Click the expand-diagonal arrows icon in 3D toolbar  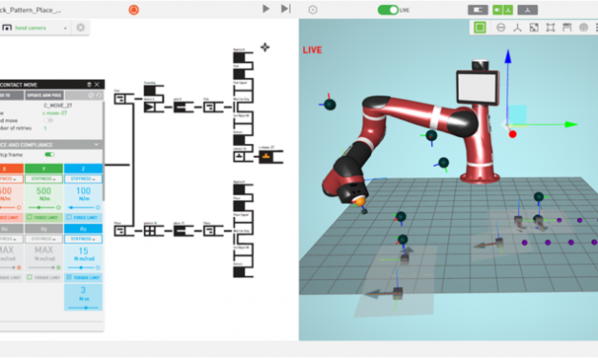tap(534, 28)
